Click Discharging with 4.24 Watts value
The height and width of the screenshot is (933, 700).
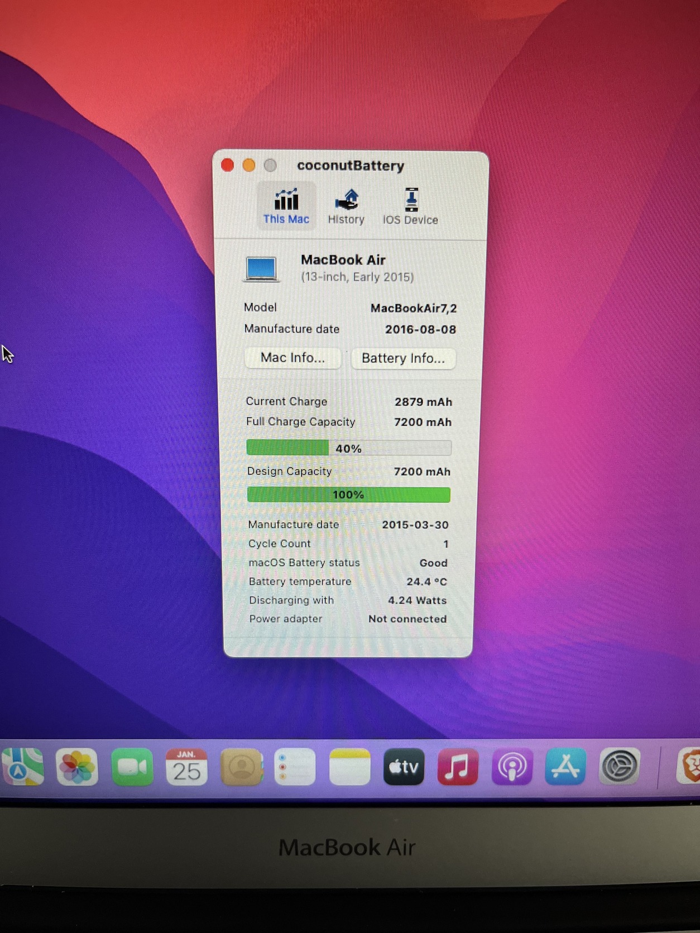tap(417, 600)
